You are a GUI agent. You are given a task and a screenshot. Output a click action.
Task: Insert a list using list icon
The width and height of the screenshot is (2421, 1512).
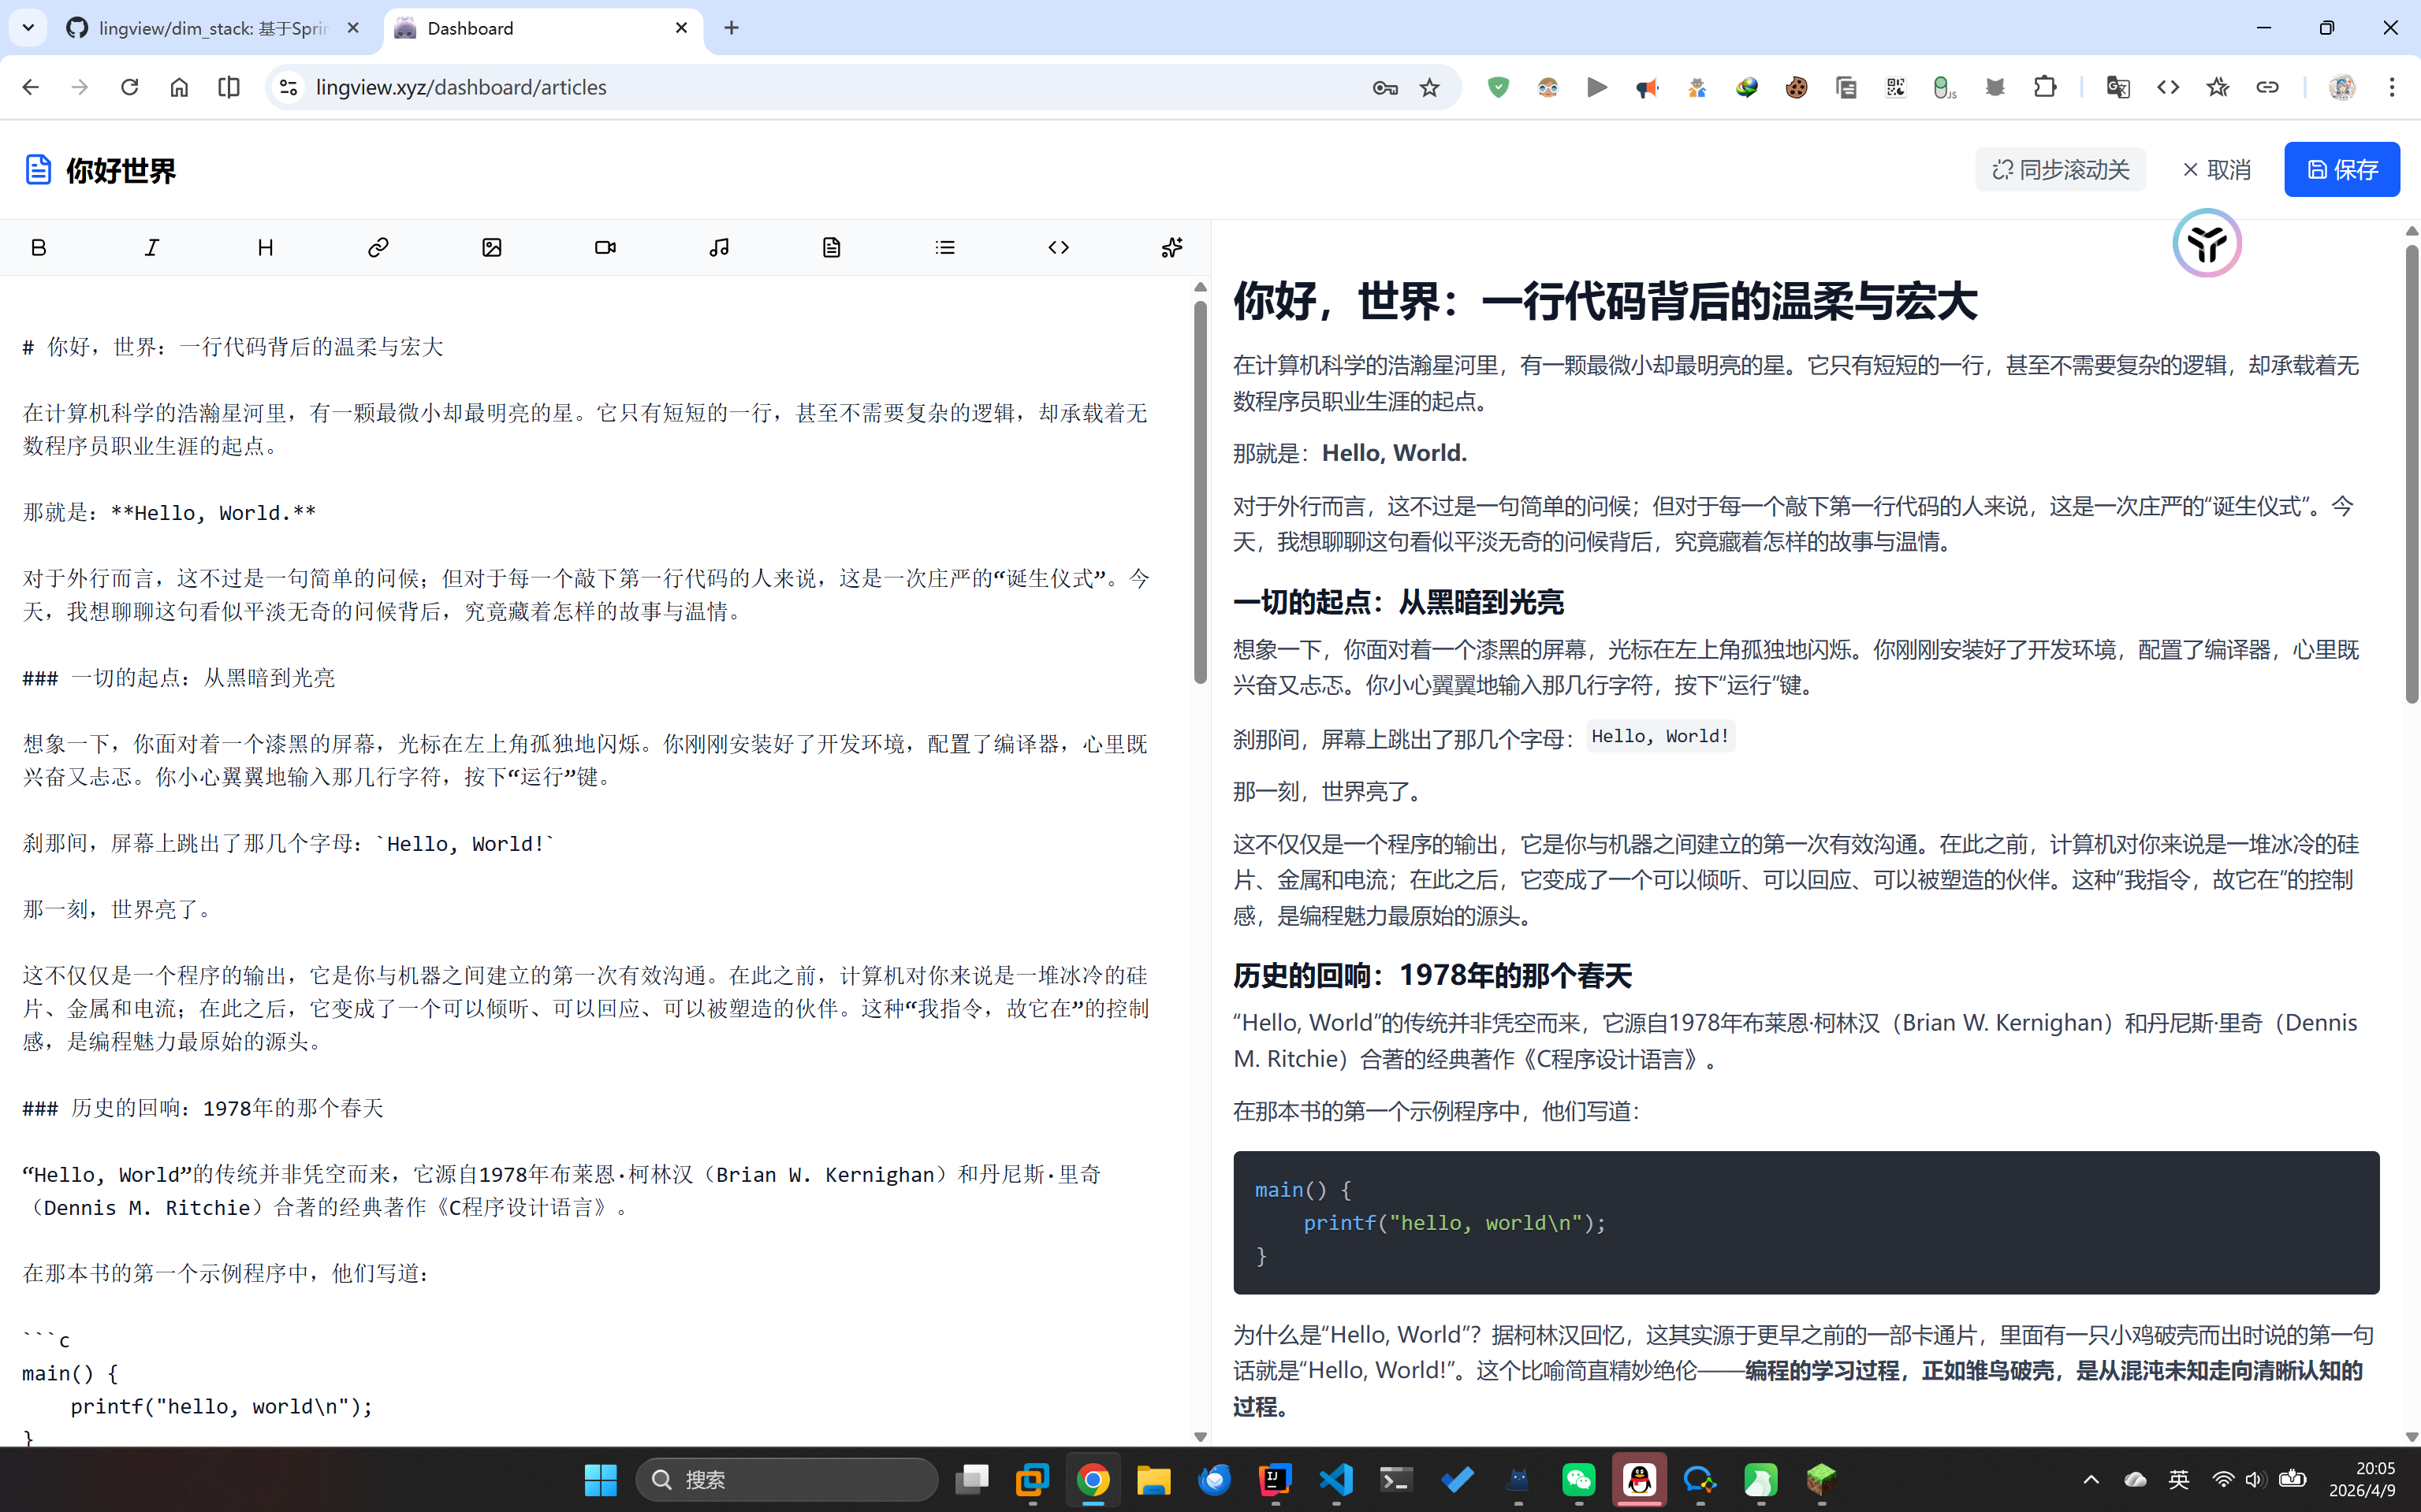click(x=945, y=247)
